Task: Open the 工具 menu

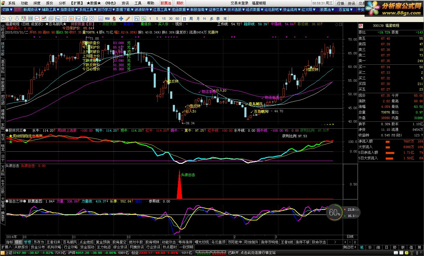Action: [x=138, y=3]
